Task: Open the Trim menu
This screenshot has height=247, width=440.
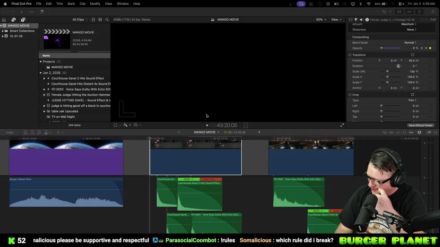Action: click(x=59, y=3)
